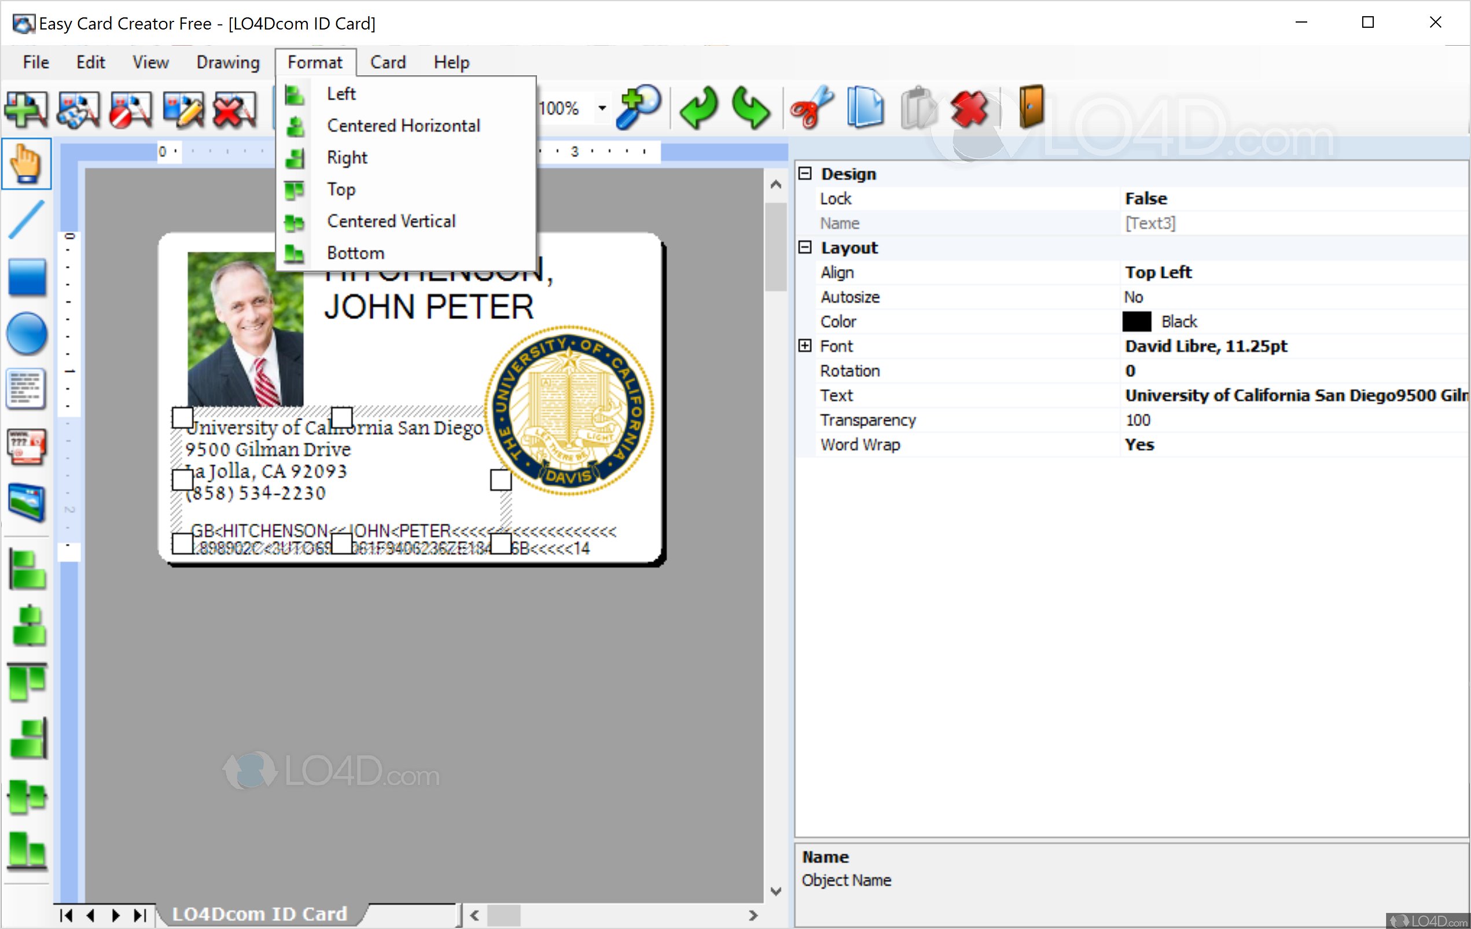1471x929 pixels.
Task: Click the delete card red X icon
Action: tap(234, 109)
